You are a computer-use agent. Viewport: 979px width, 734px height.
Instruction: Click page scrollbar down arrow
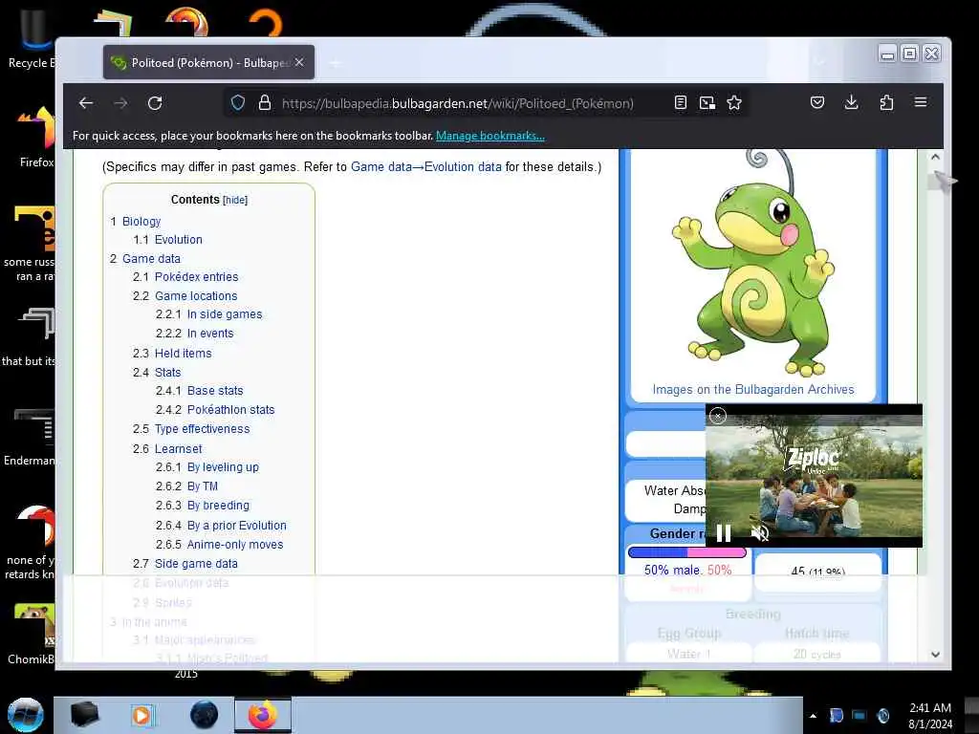pos(935,655)
